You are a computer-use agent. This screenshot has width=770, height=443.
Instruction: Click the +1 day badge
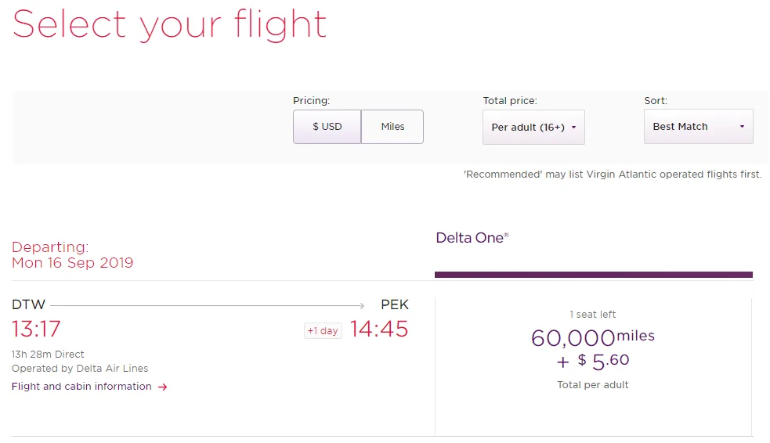pyautogui.click(x=323, y=330)
